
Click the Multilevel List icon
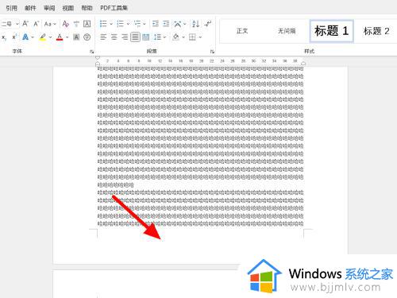coord(137,24)
